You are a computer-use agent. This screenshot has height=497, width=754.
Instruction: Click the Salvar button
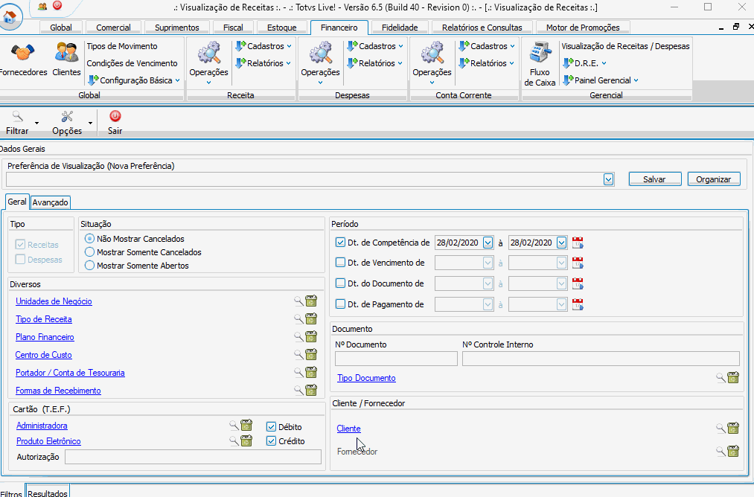click(654, 179)
